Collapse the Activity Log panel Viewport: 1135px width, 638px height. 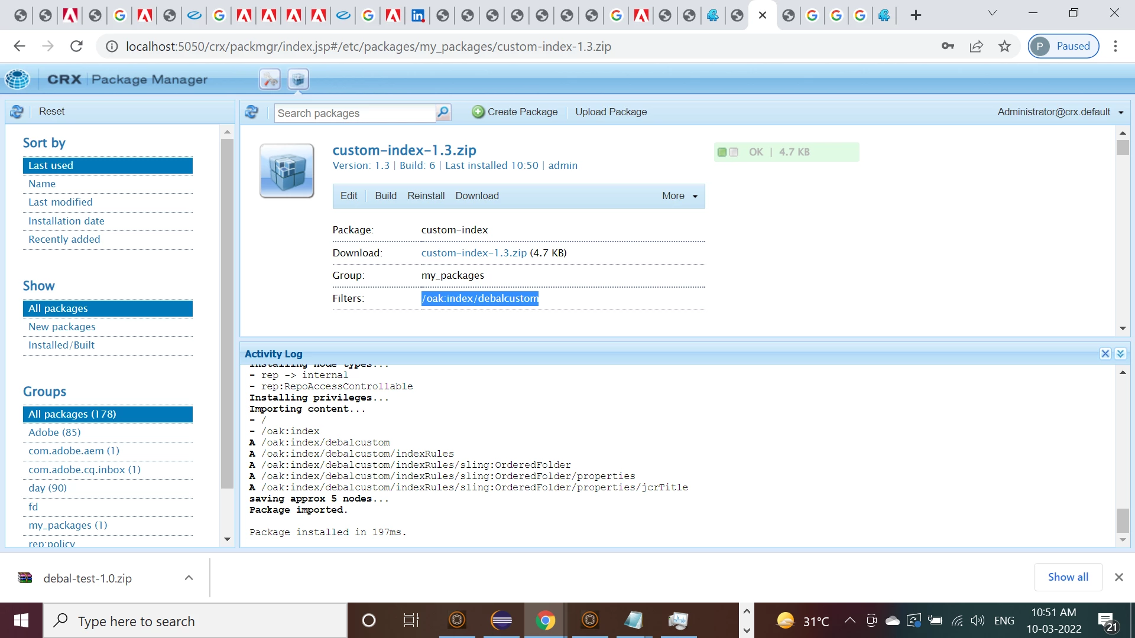click(x=1120, y=354)
